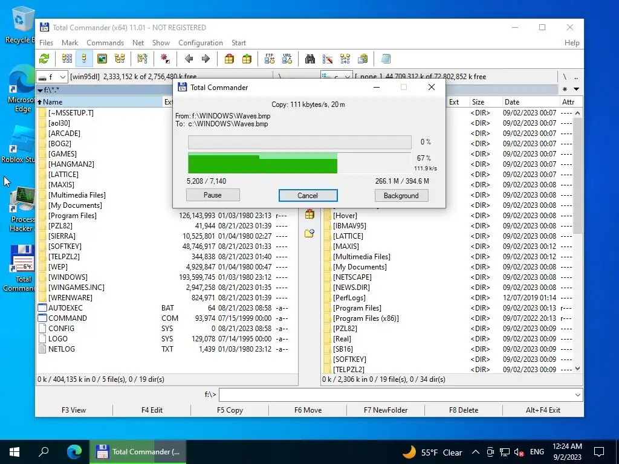Viewport: 619px width, 464px height.
Task: Open the notification center on the taskbar
Action: click(599, 452)
